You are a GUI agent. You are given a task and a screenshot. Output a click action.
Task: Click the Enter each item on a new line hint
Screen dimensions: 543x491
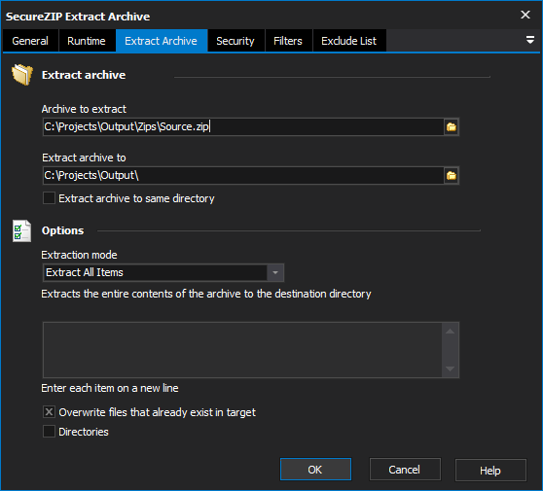(110, 388)
